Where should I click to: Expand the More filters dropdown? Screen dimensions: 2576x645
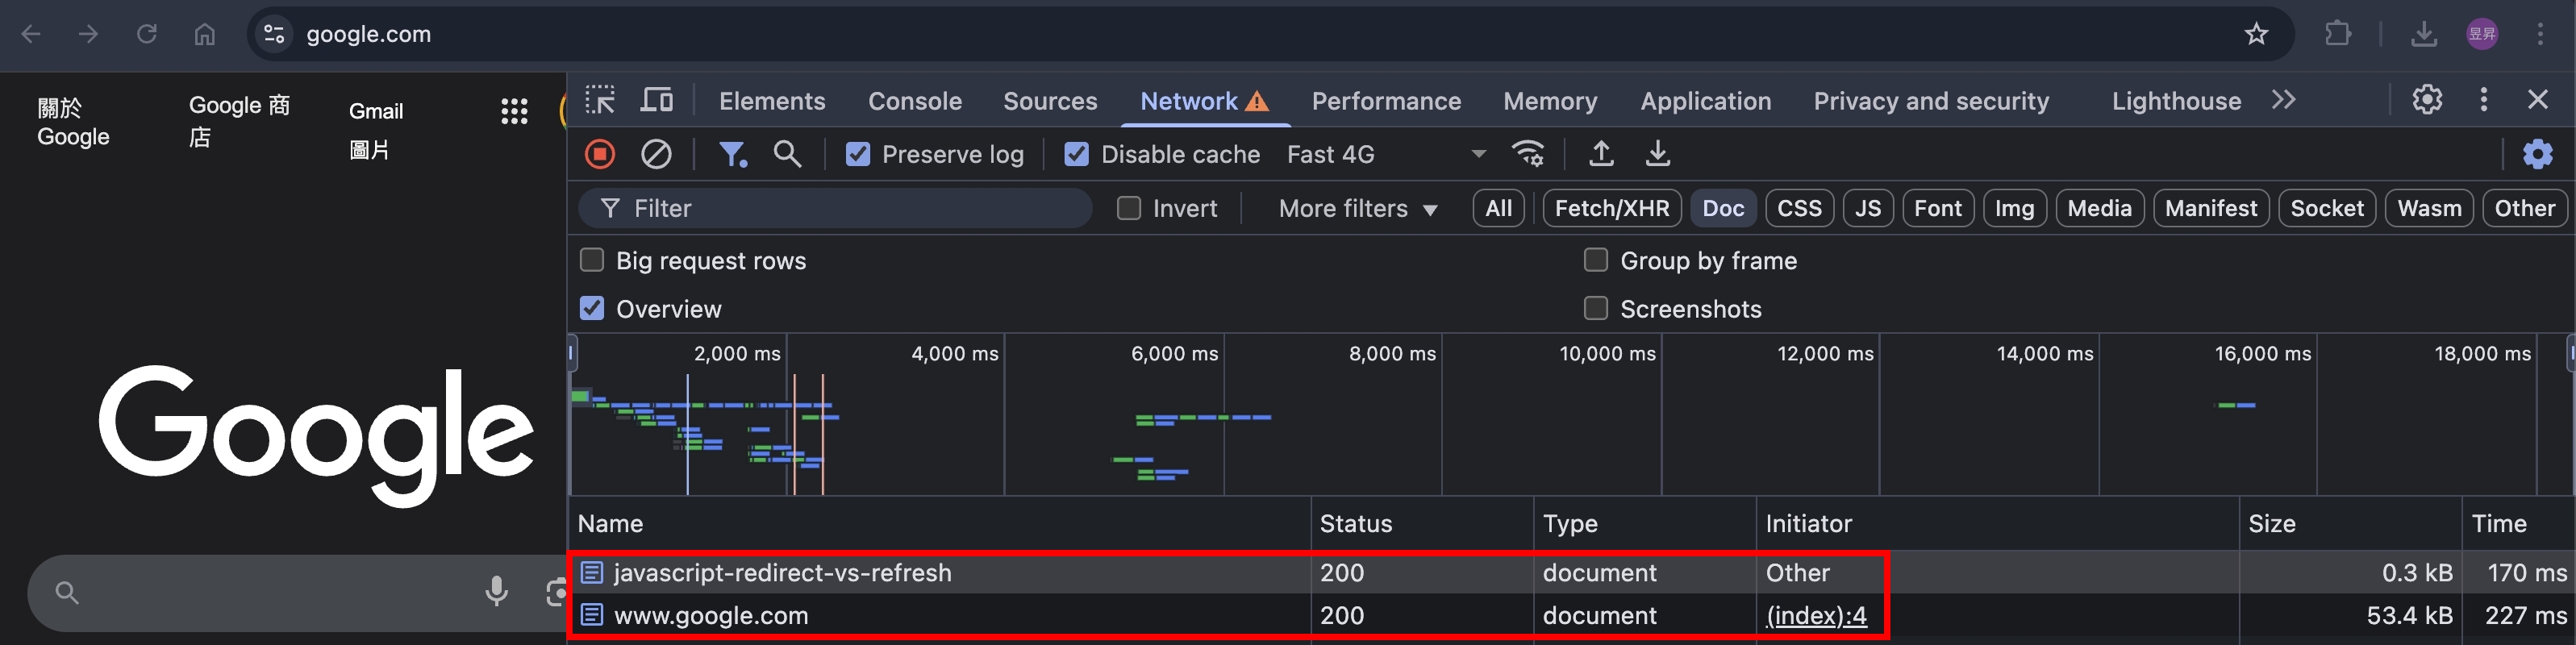1357,208
